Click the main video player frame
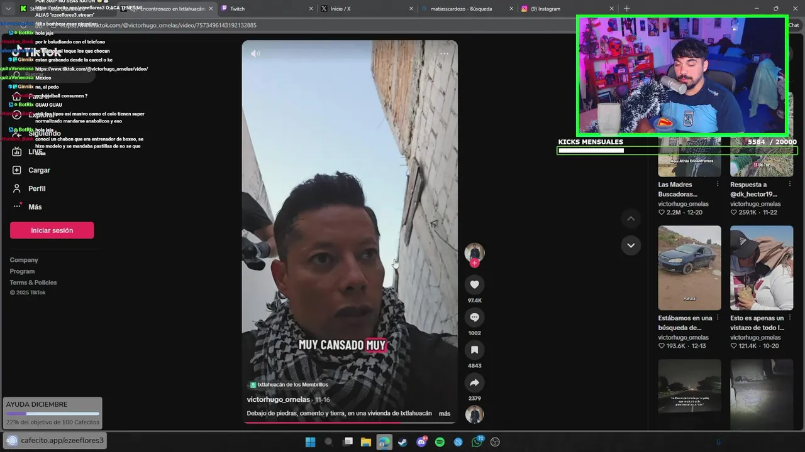The width and height of the screenshot is (805, 452). [x=350, y=232]
